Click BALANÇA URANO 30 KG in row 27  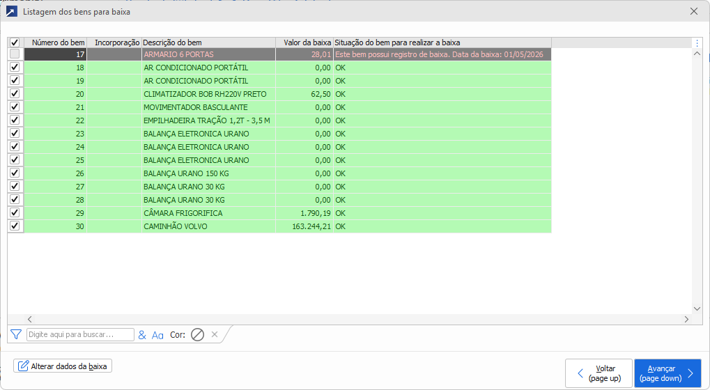click(209, 187)
